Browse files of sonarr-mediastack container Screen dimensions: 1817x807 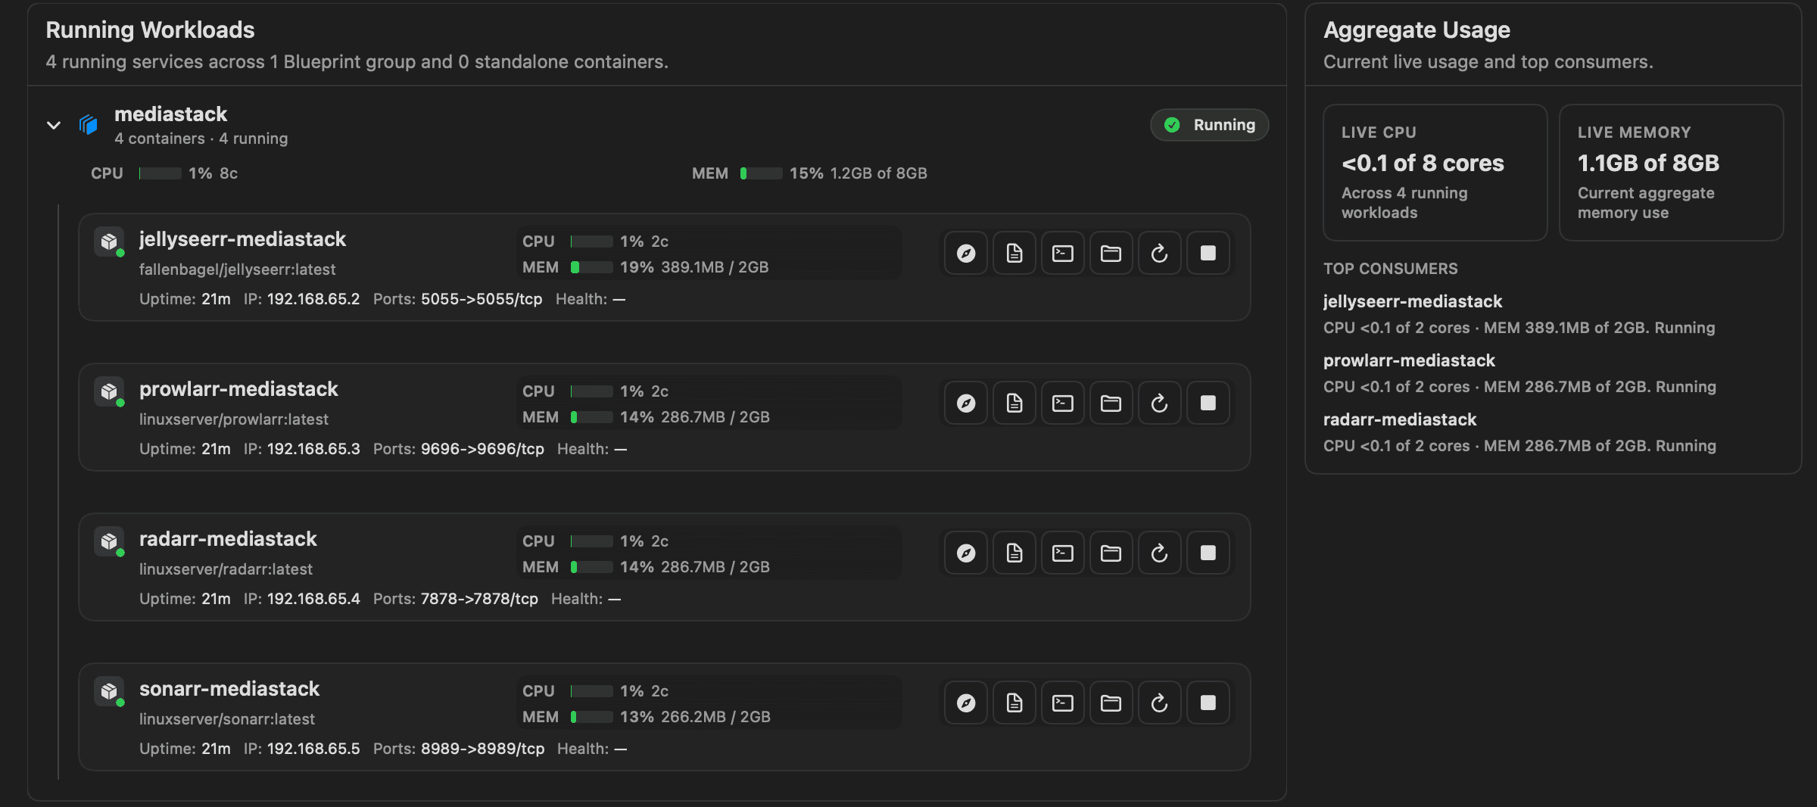coord(1111,703)
